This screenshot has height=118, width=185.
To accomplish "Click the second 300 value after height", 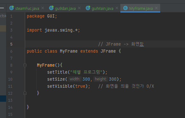I will 113,79.
